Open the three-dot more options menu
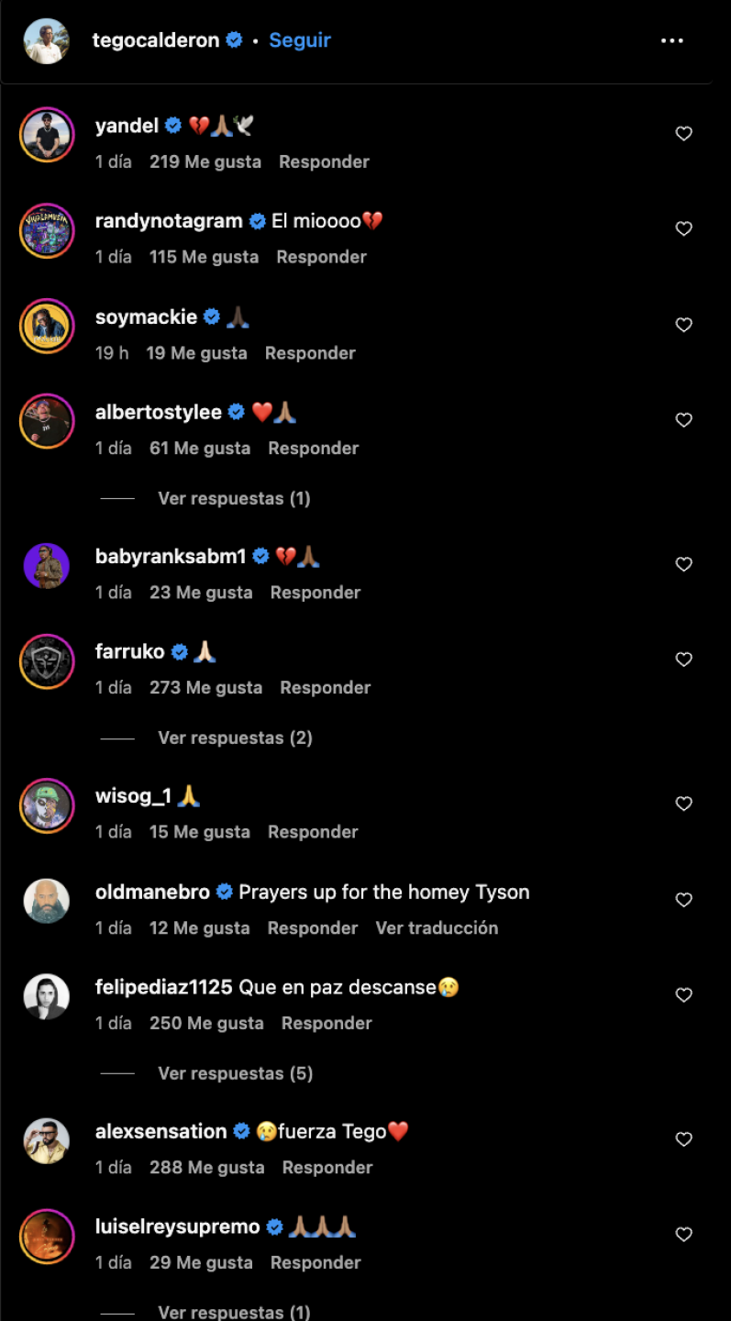The width and height of the screenshot is (731, 1321). [x=671, y=40]
